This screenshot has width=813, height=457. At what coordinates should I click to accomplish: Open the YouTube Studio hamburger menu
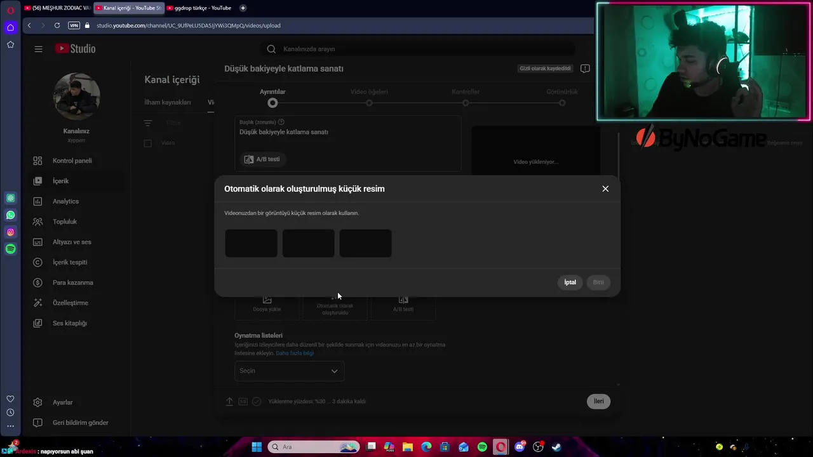pos(38,49)
